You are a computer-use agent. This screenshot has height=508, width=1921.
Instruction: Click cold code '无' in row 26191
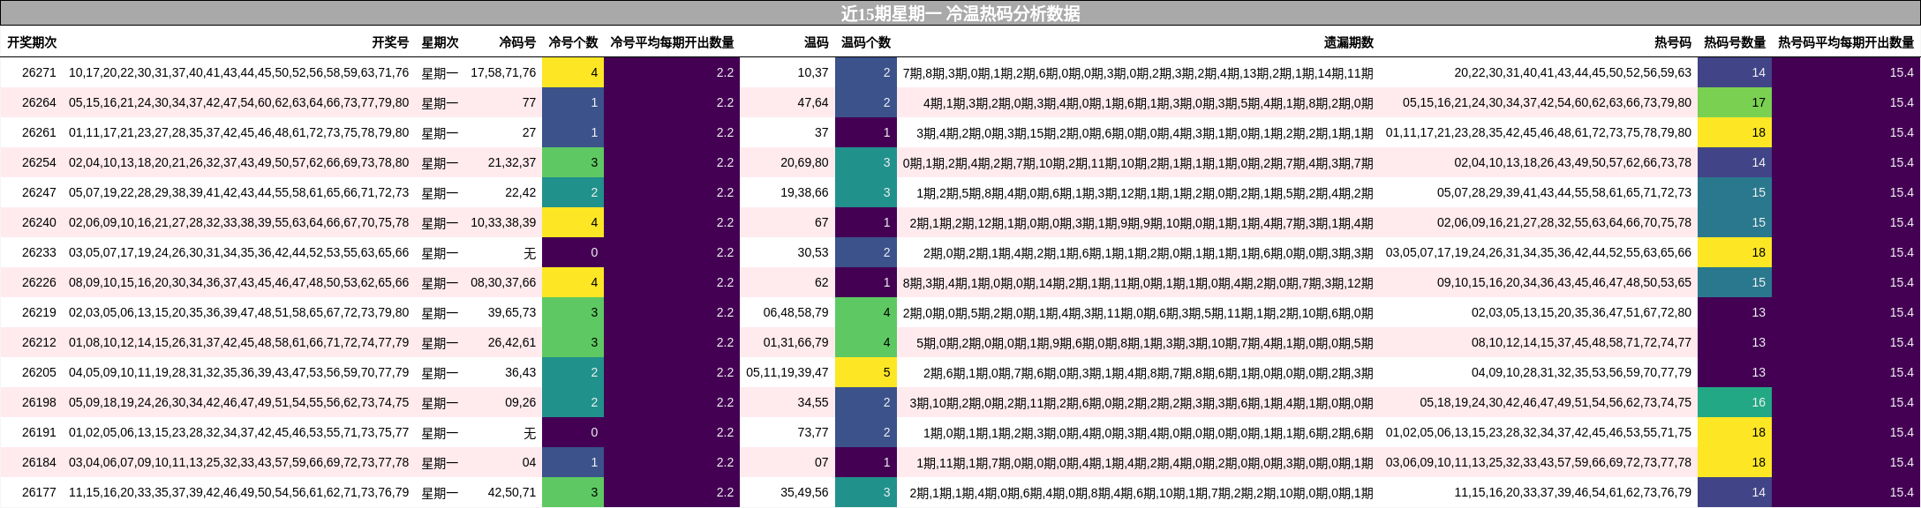coord(530,432)
